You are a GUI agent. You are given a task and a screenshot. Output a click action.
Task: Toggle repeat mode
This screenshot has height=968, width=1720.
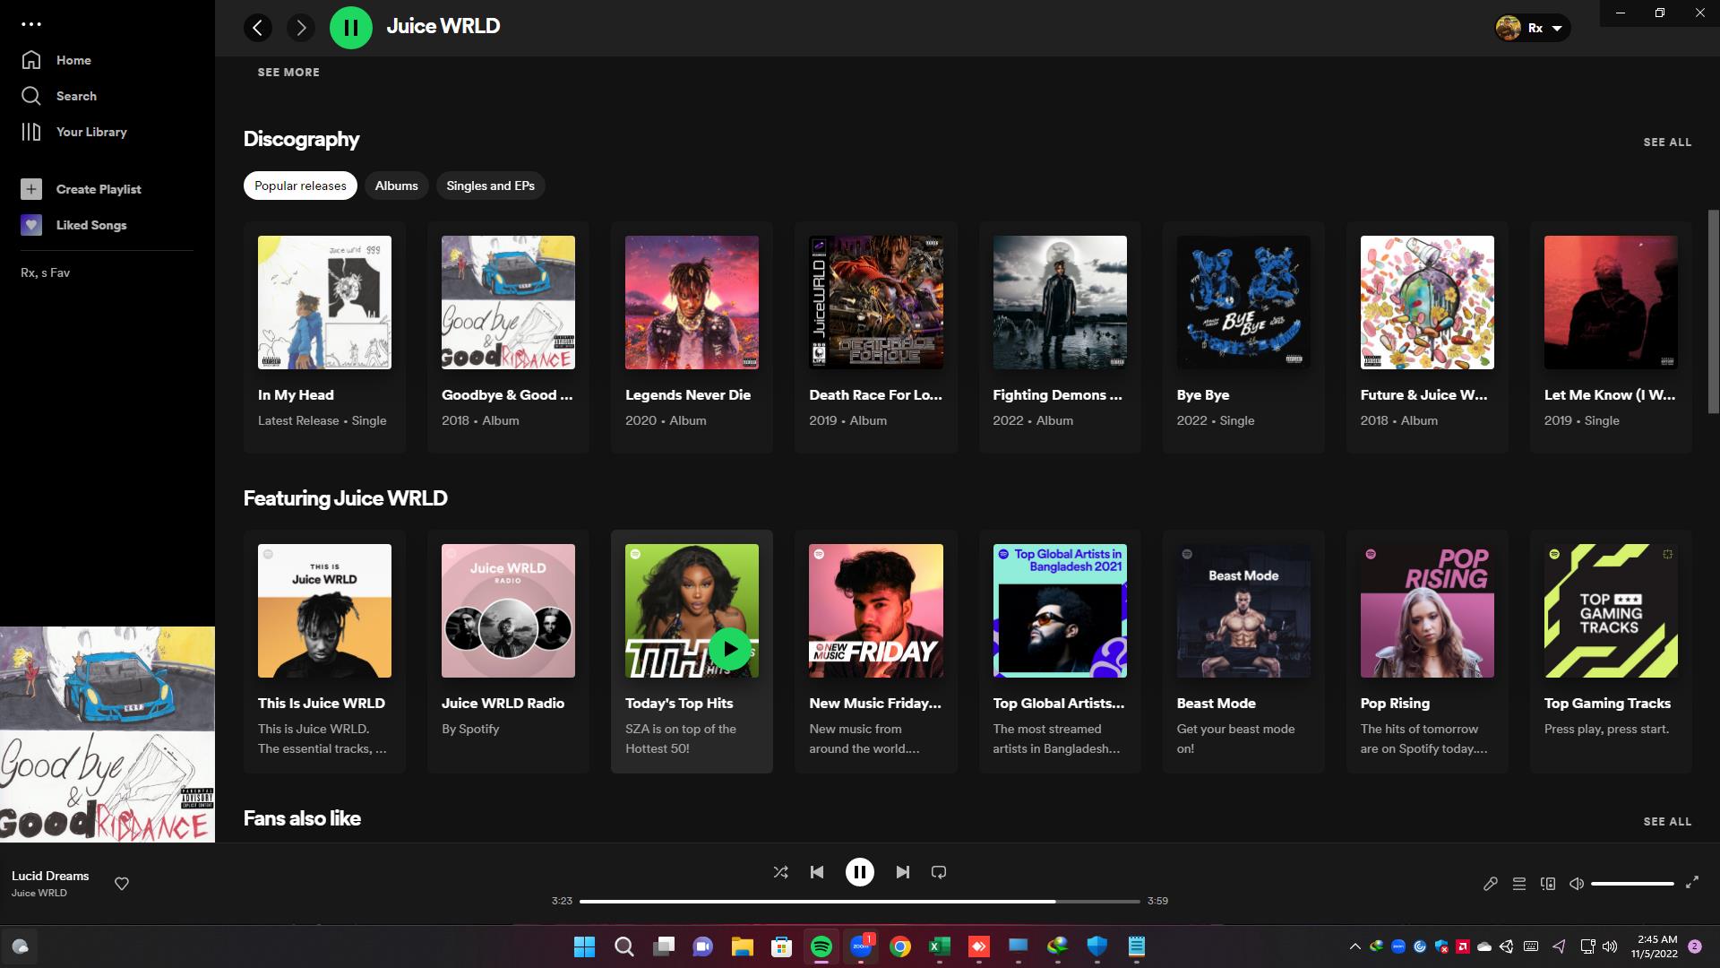point(939,872)
